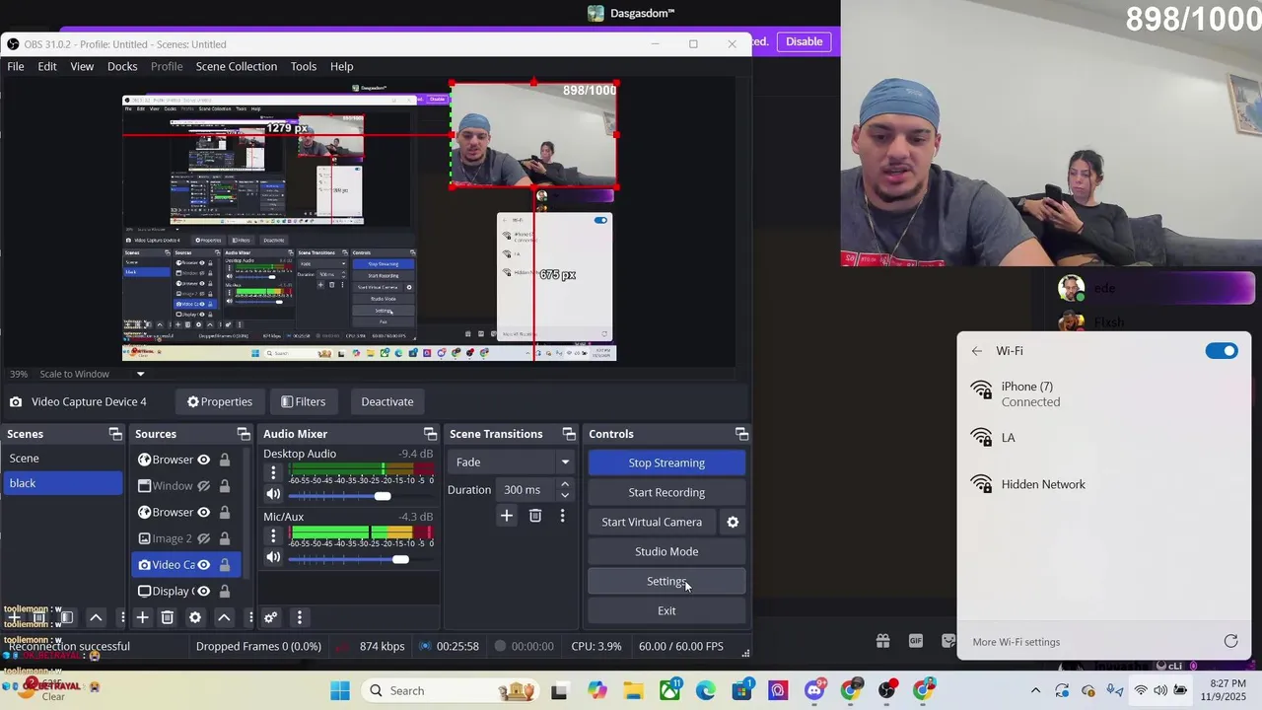Open the View menu

pyautogui.click(x=82, y=66)
